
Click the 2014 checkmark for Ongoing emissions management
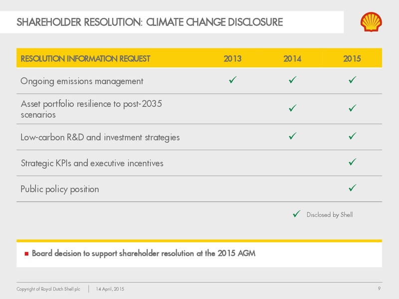click(293, 80)
